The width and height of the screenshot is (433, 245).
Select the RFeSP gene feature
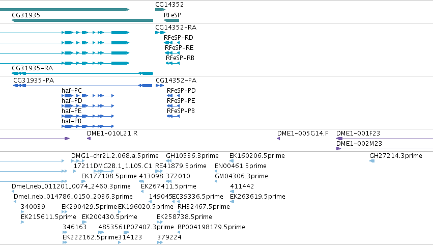click(171, 20)
